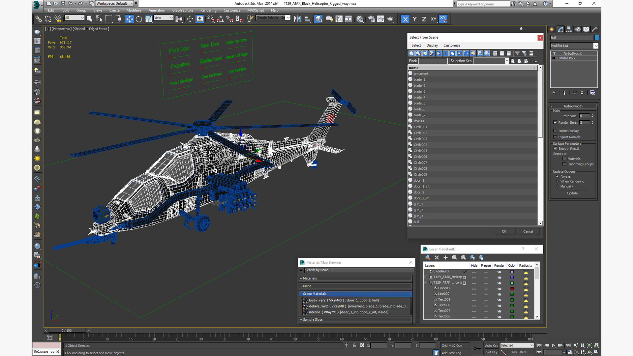Image resolution: width=633 pixels, height=356 pixels.
Task: Open the Workspace Default dropdown
Action: 115,4
